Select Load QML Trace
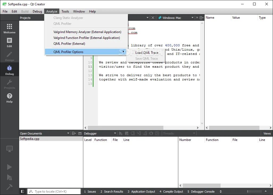This screenshot has width=273, height=195. point(146,53)
